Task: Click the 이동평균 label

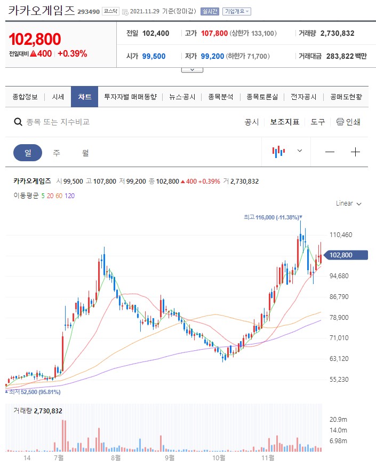Action: tap(26, 195)
